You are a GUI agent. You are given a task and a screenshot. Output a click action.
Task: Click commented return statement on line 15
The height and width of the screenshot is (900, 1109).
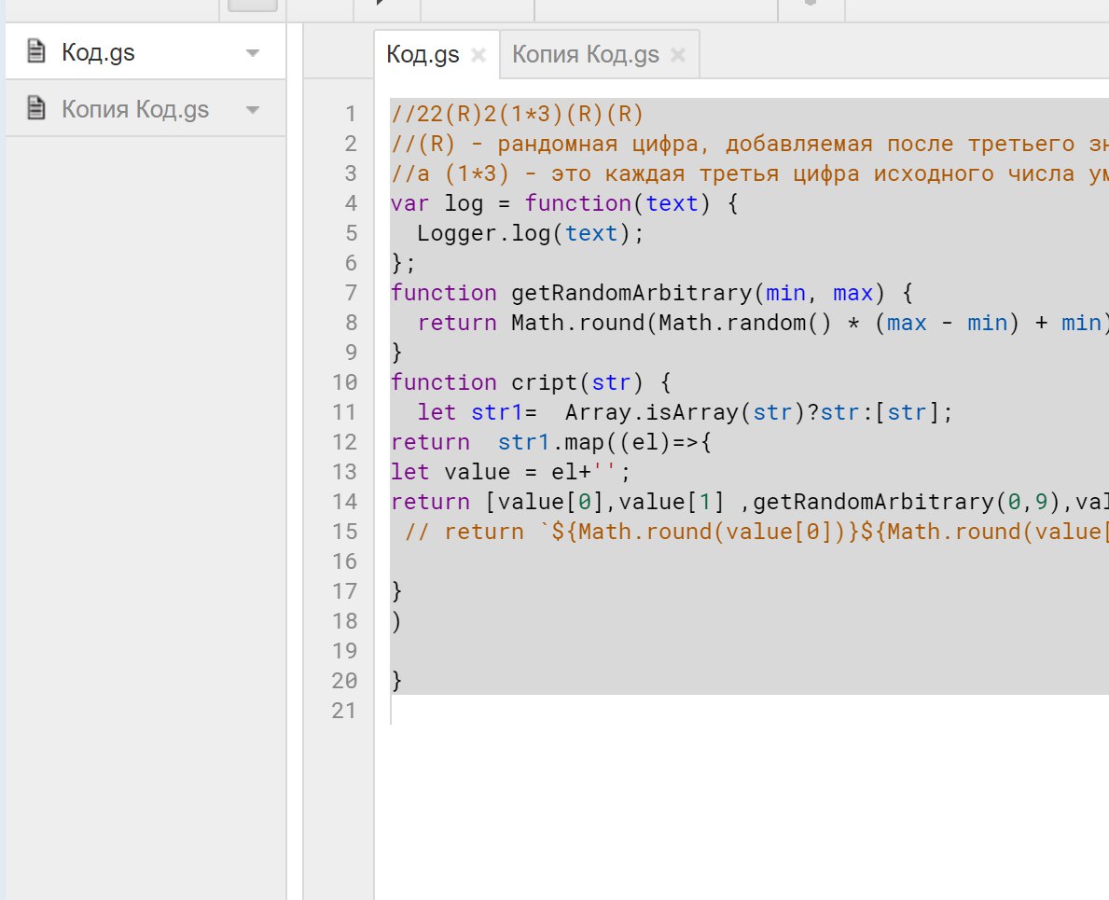tap(756, 532)
